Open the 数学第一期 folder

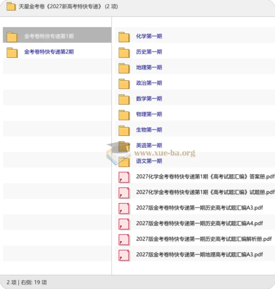coord(149,99)
